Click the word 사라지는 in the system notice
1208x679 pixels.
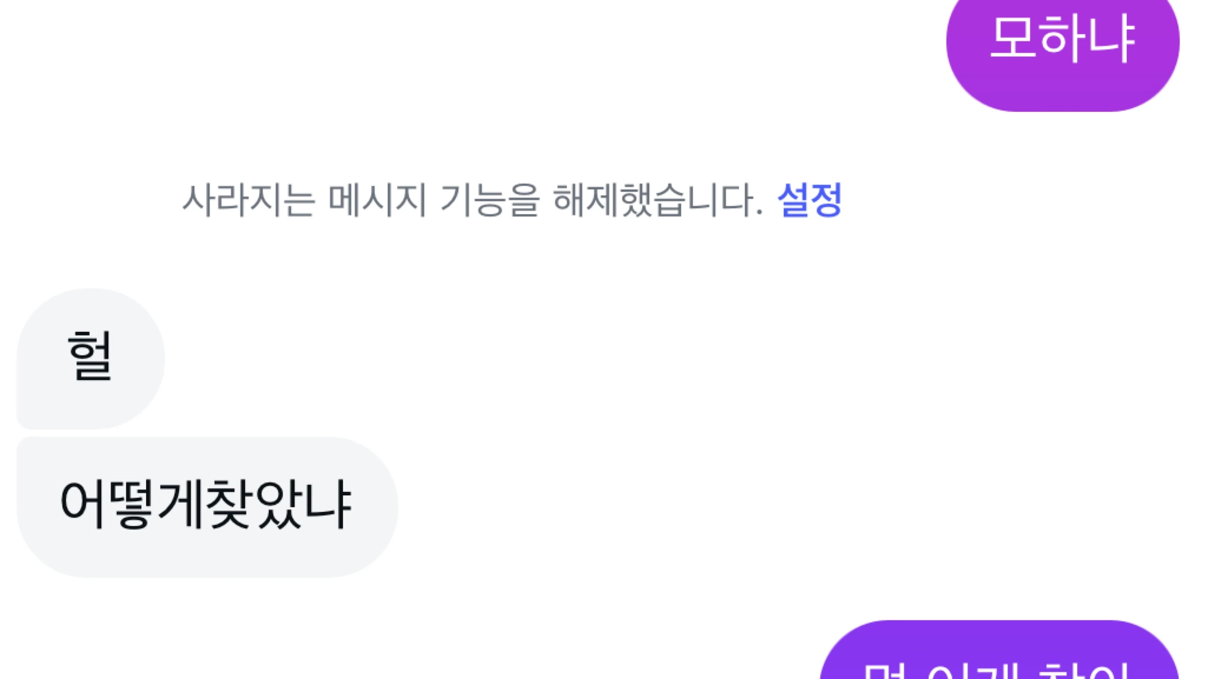tap(248, 200)
